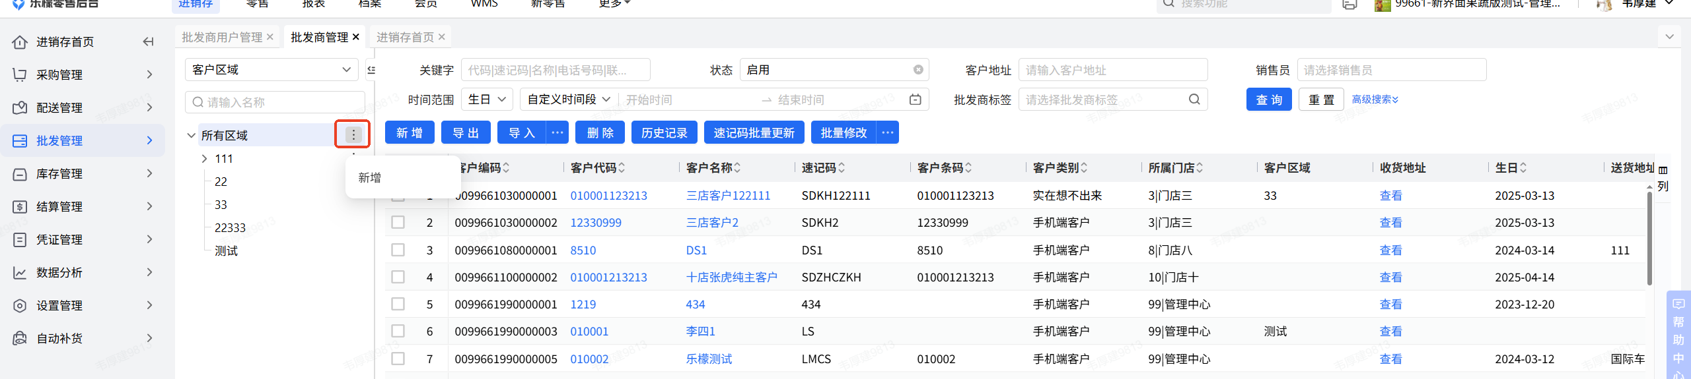Clear the 状态 启用 selection
1691x379 pixels.
918,70
